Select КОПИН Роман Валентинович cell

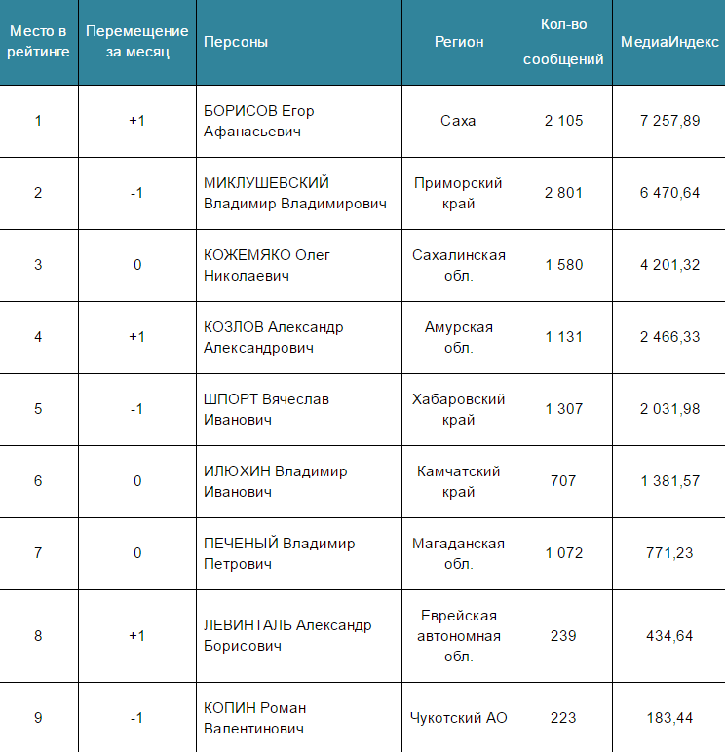tap(299, 718)
